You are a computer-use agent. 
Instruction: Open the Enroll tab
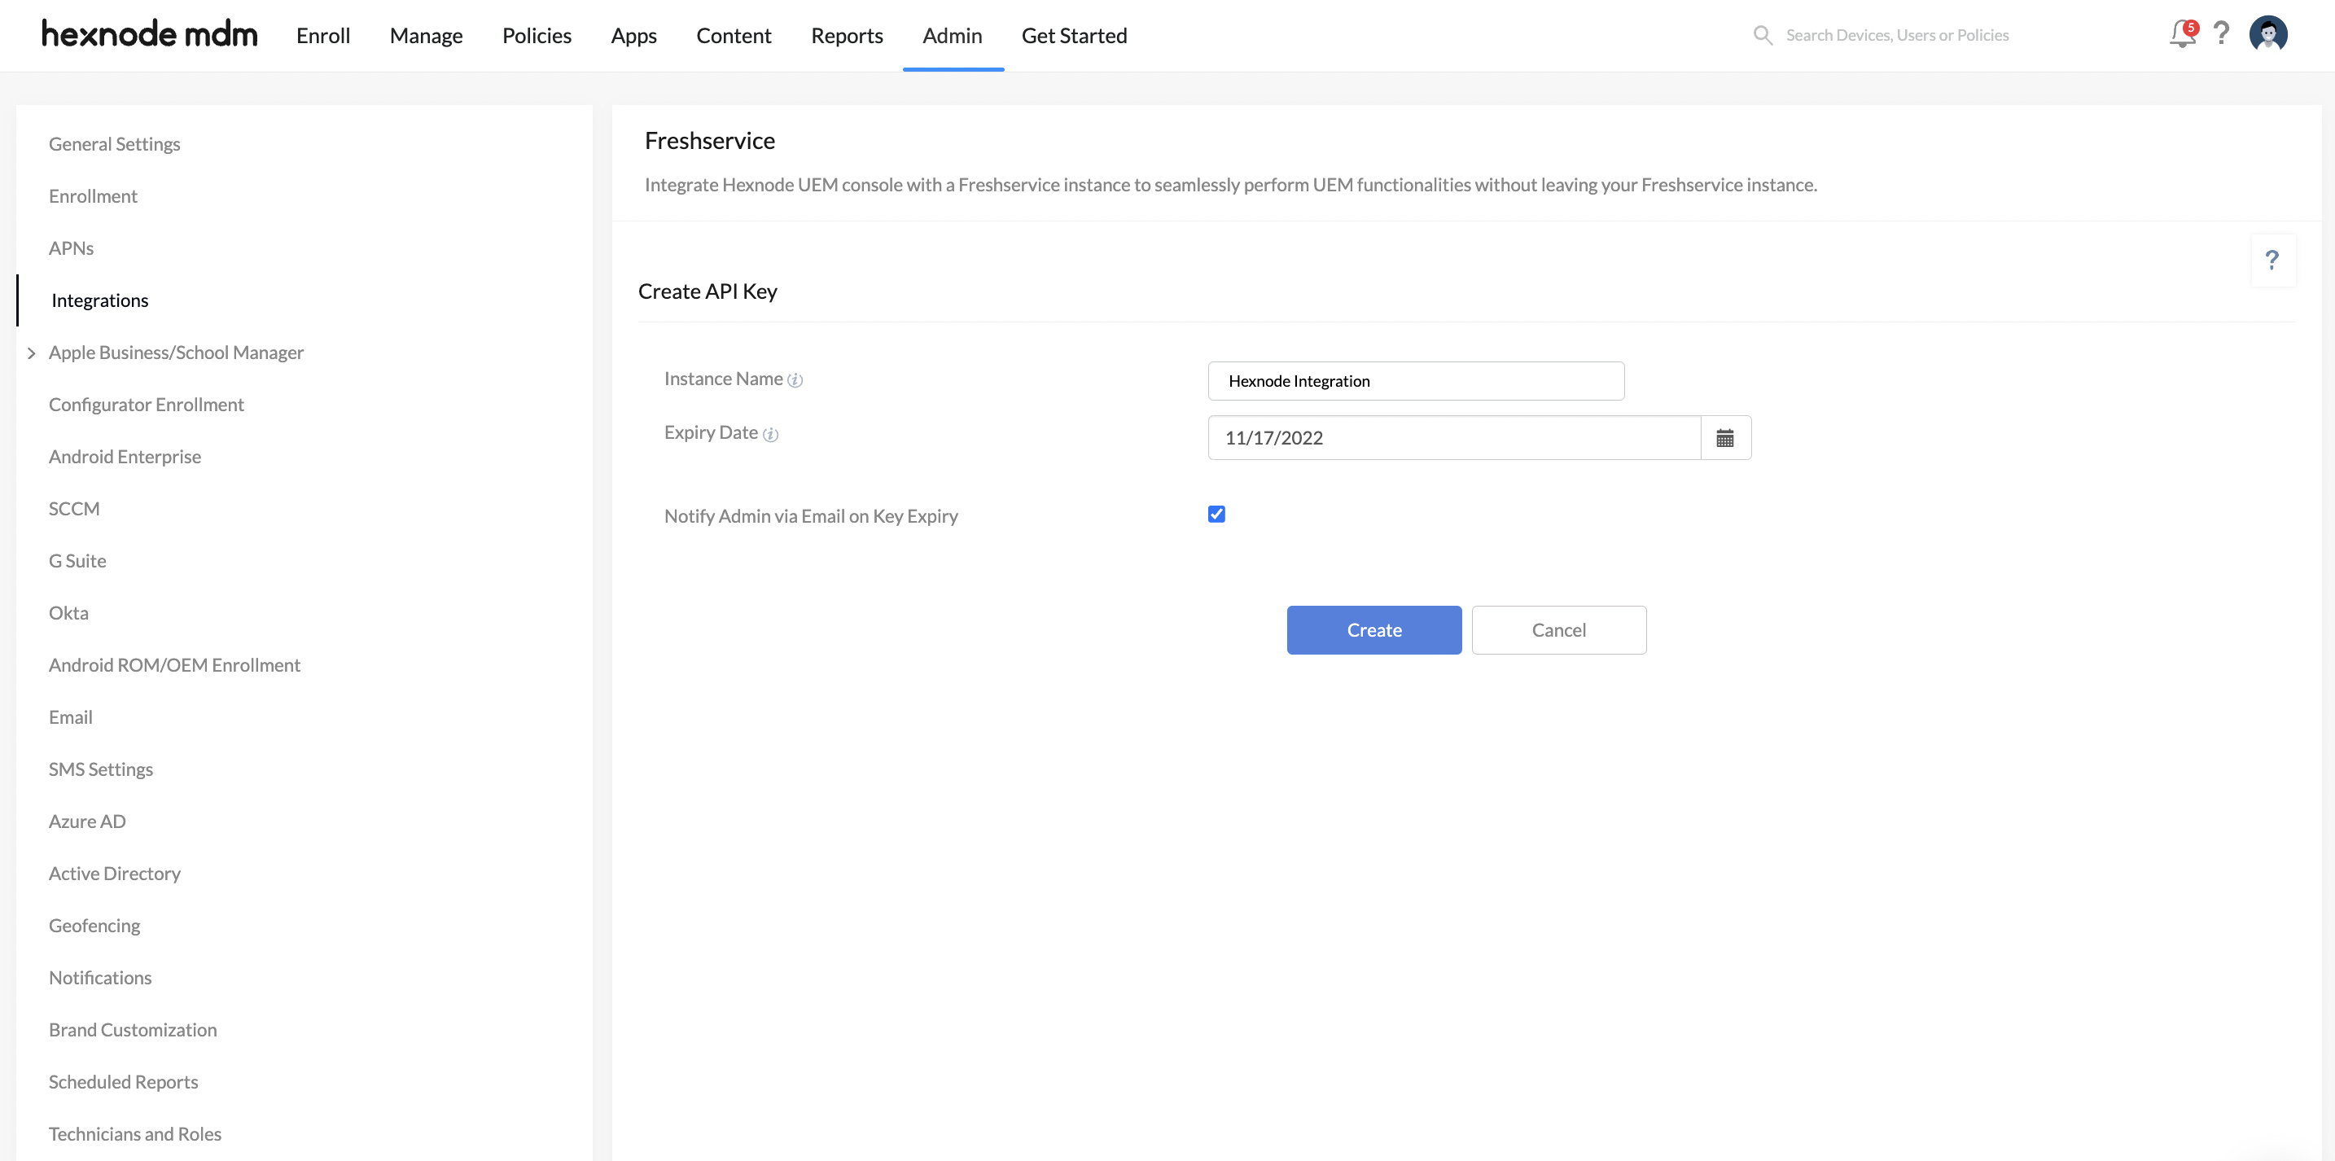(x=322, y=35)
